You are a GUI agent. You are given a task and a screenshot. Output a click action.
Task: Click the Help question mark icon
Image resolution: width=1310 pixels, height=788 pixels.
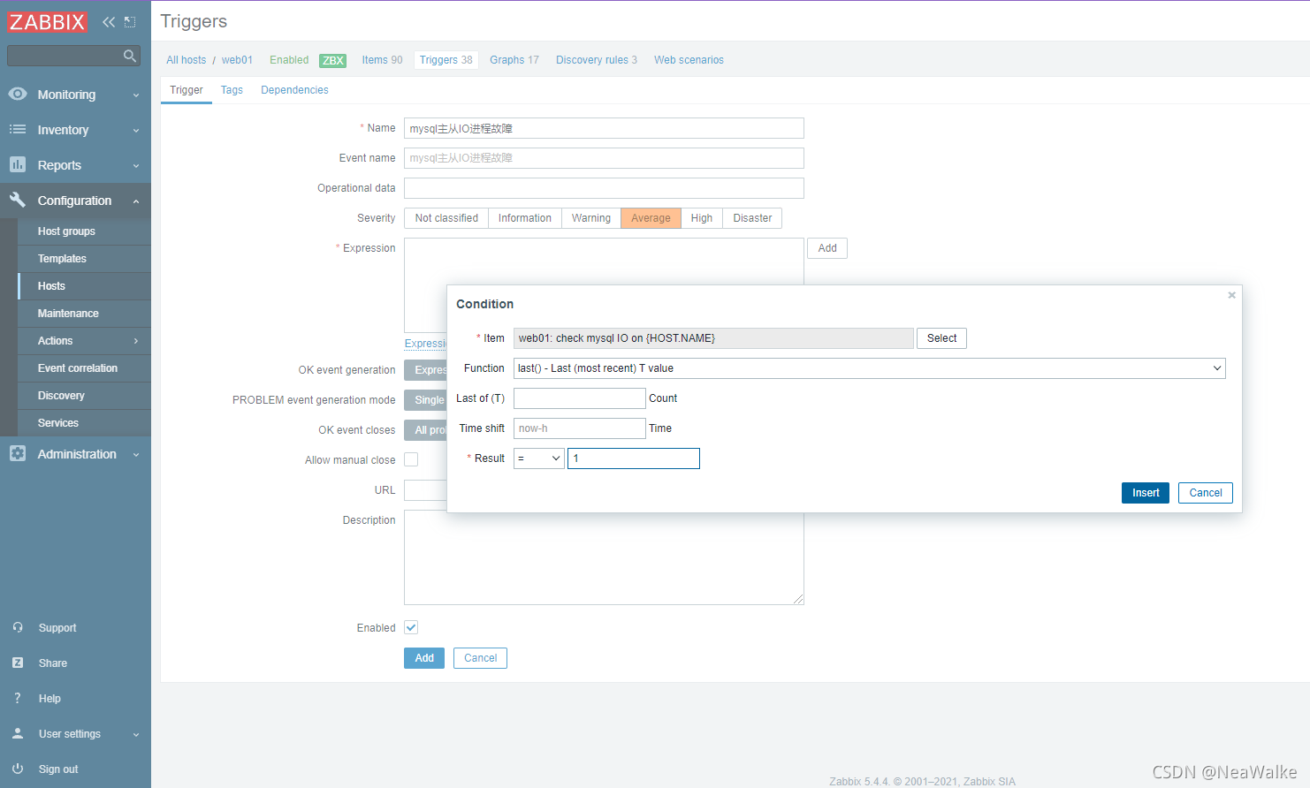18,698
